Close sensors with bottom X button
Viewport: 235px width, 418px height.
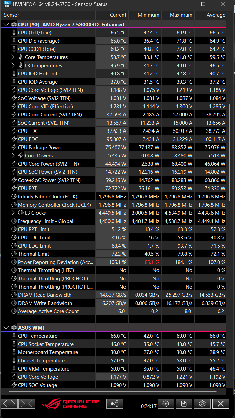point(221,403)
